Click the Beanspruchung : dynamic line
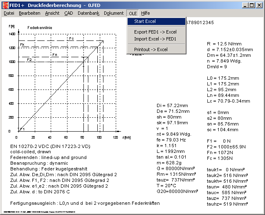265x215 pixels. tap(39, 163)
